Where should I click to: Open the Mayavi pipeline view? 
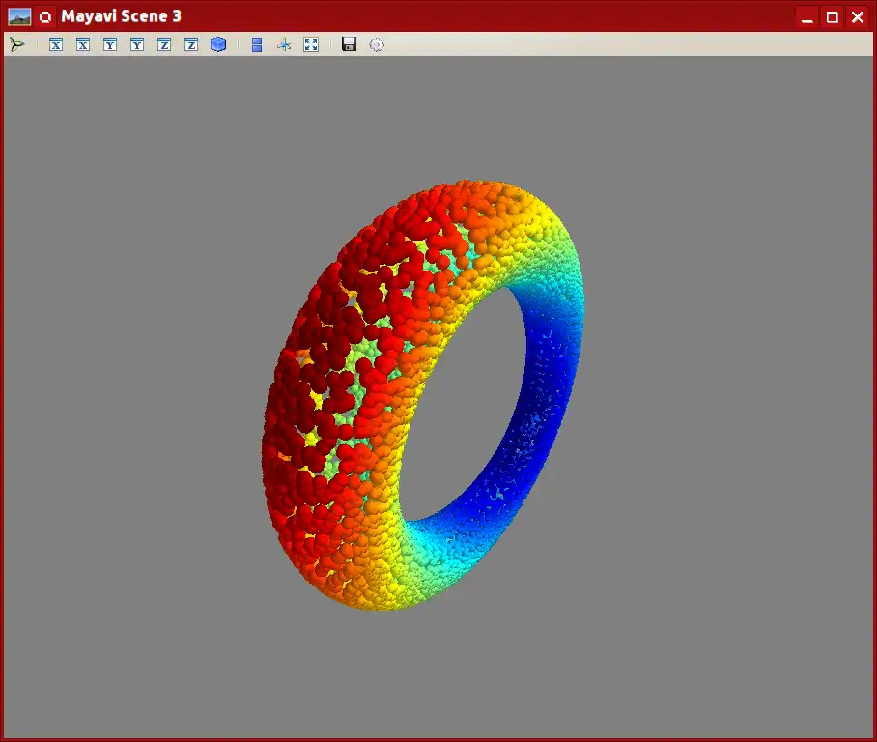(x=17, y=44)
